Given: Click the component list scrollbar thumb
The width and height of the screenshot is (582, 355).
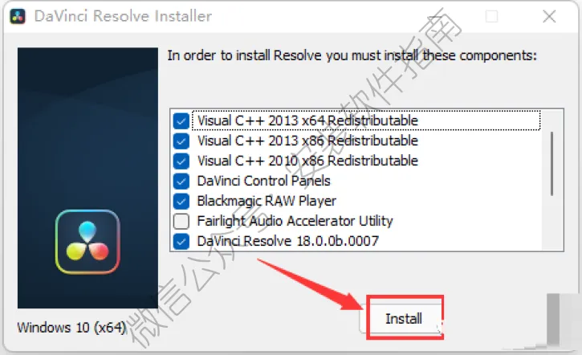Looking at the screenshot, I should pyautogui.click(x=552, y=163).
